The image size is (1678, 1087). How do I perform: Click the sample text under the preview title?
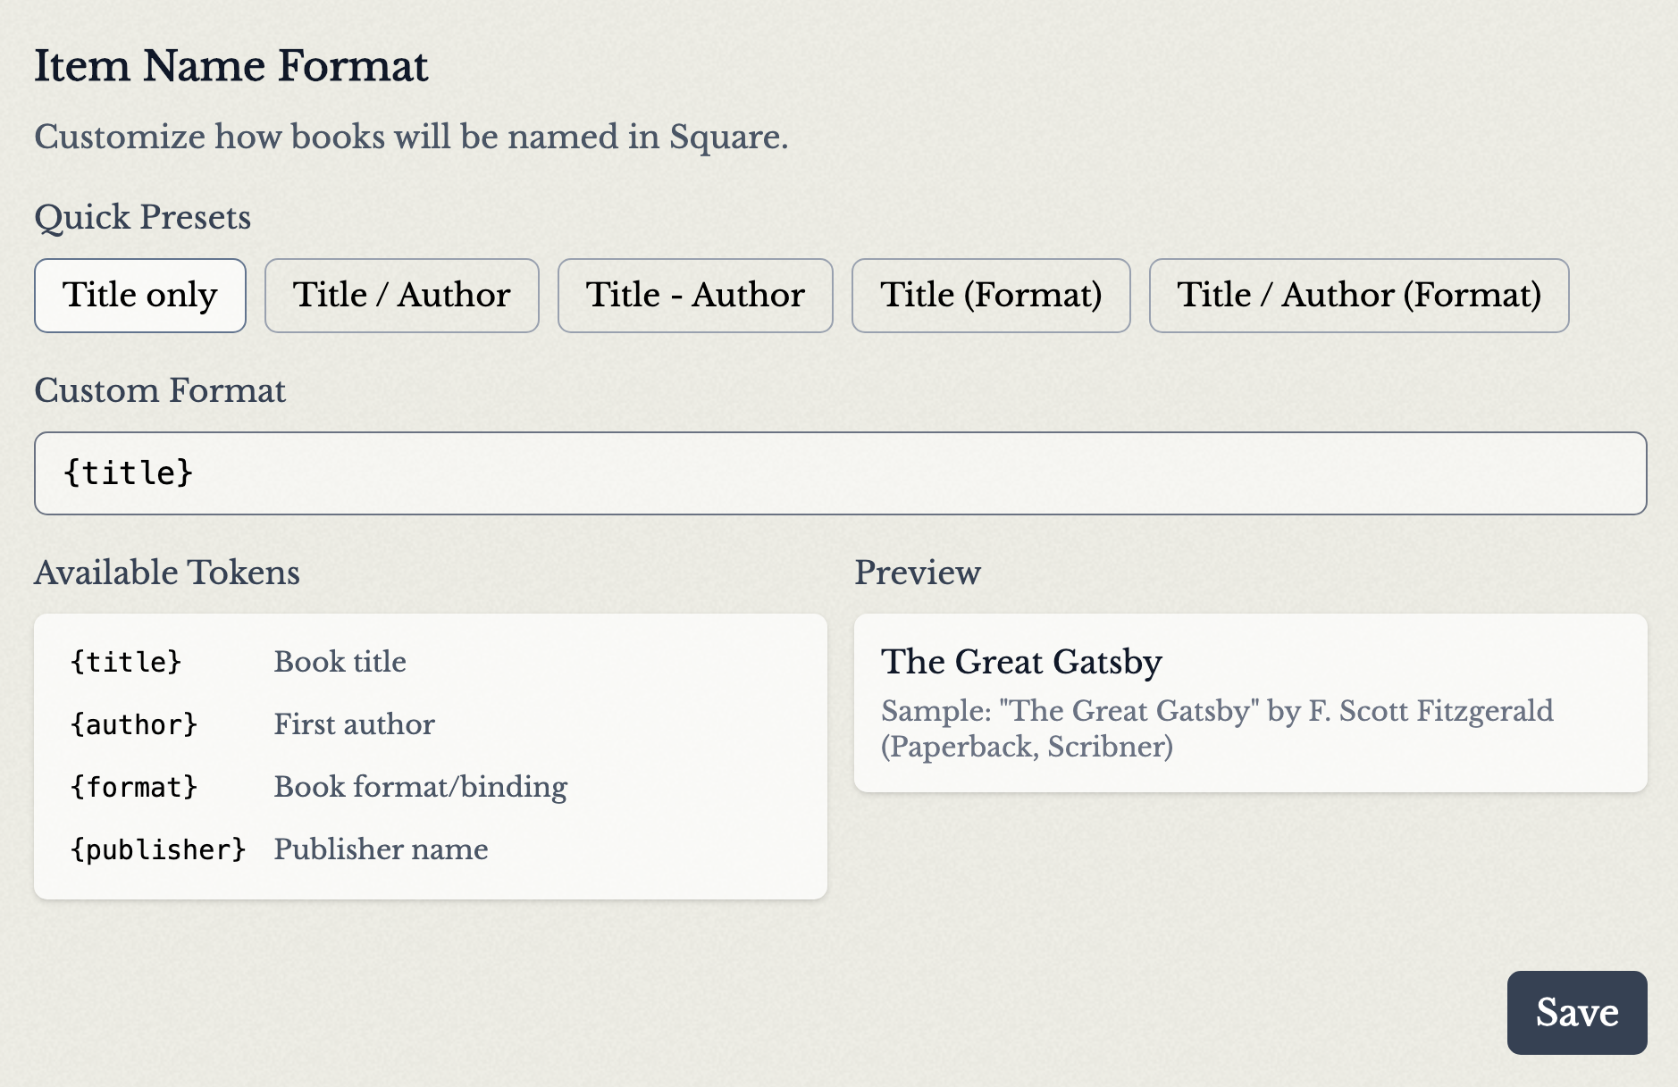click(x=1217, y=727)
